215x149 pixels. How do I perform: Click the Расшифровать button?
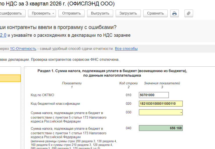click(x=12, y=13)
